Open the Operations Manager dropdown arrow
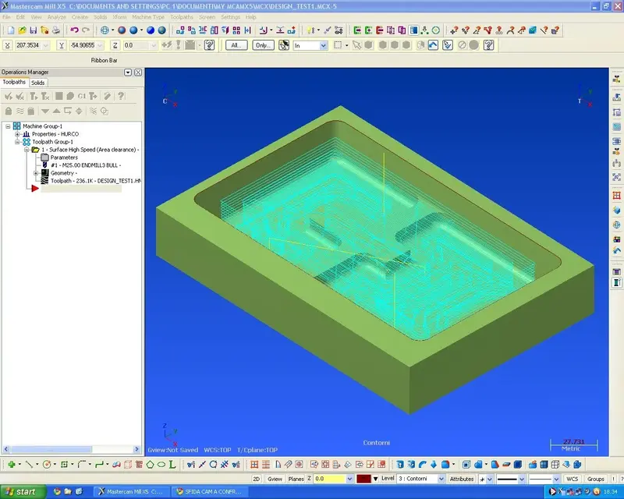The height and width of the screenshot is (499, 624). click(128, 73)
